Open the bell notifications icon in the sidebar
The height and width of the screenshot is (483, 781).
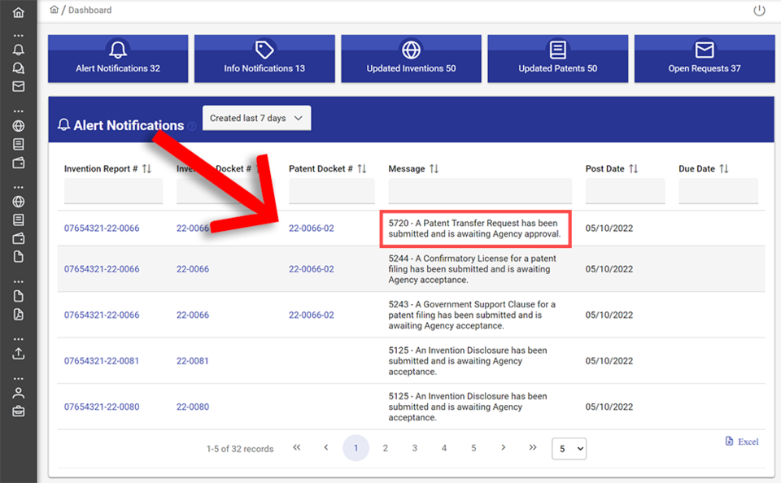[x=18, y=50]
